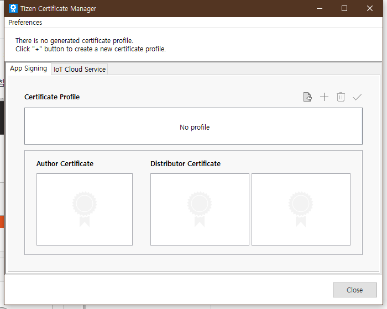Click the Tizen Certificate Manager title bar icon
The height and width of the screenshot is (309, 387).
click(13, 8)
